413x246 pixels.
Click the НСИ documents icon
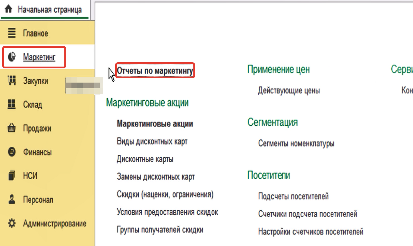pos(12,176)
